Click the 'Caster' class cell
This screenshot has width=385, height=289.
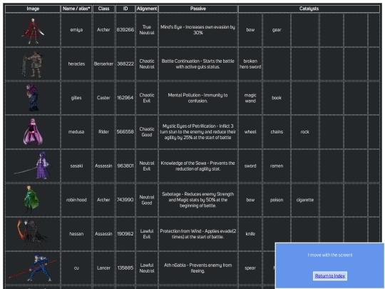(x=103, y=98)
